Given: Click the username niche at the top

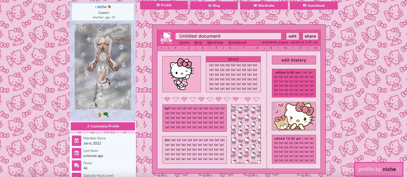Looking at the screenshot, I should pyautogui.click(x=102, y=7).
